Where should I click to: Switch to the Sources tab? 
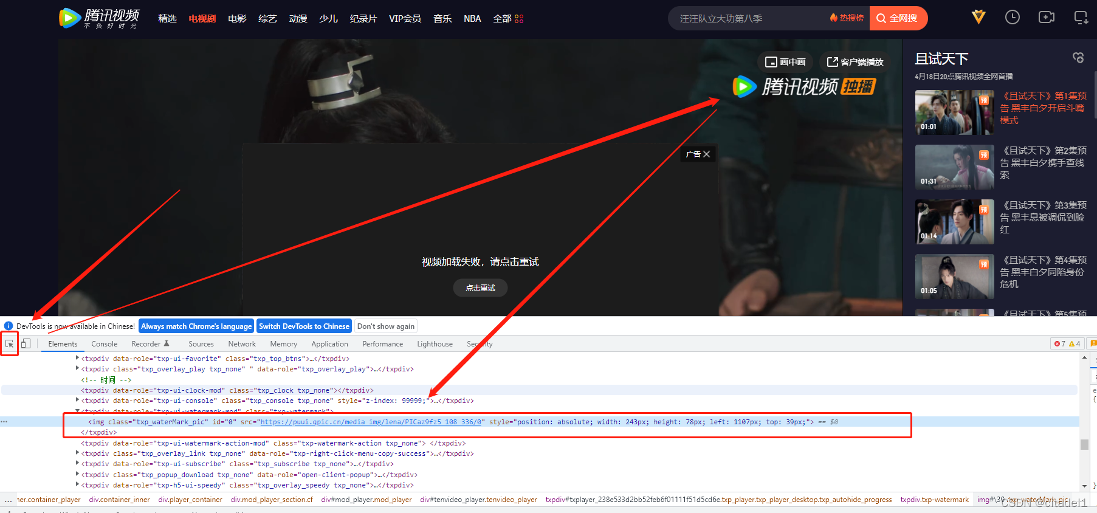[201, 344]
